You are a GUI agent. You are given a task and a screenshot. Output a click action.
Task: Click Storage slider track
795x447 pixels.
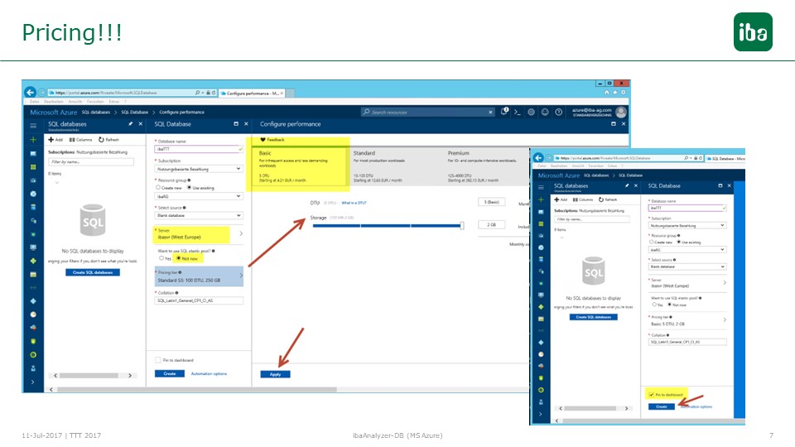(x=388, y=225)
